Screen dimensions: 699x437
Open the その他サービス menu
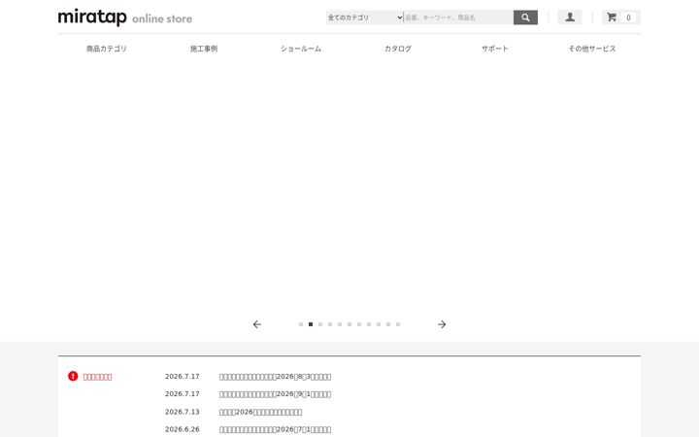[x=592, y=49]
